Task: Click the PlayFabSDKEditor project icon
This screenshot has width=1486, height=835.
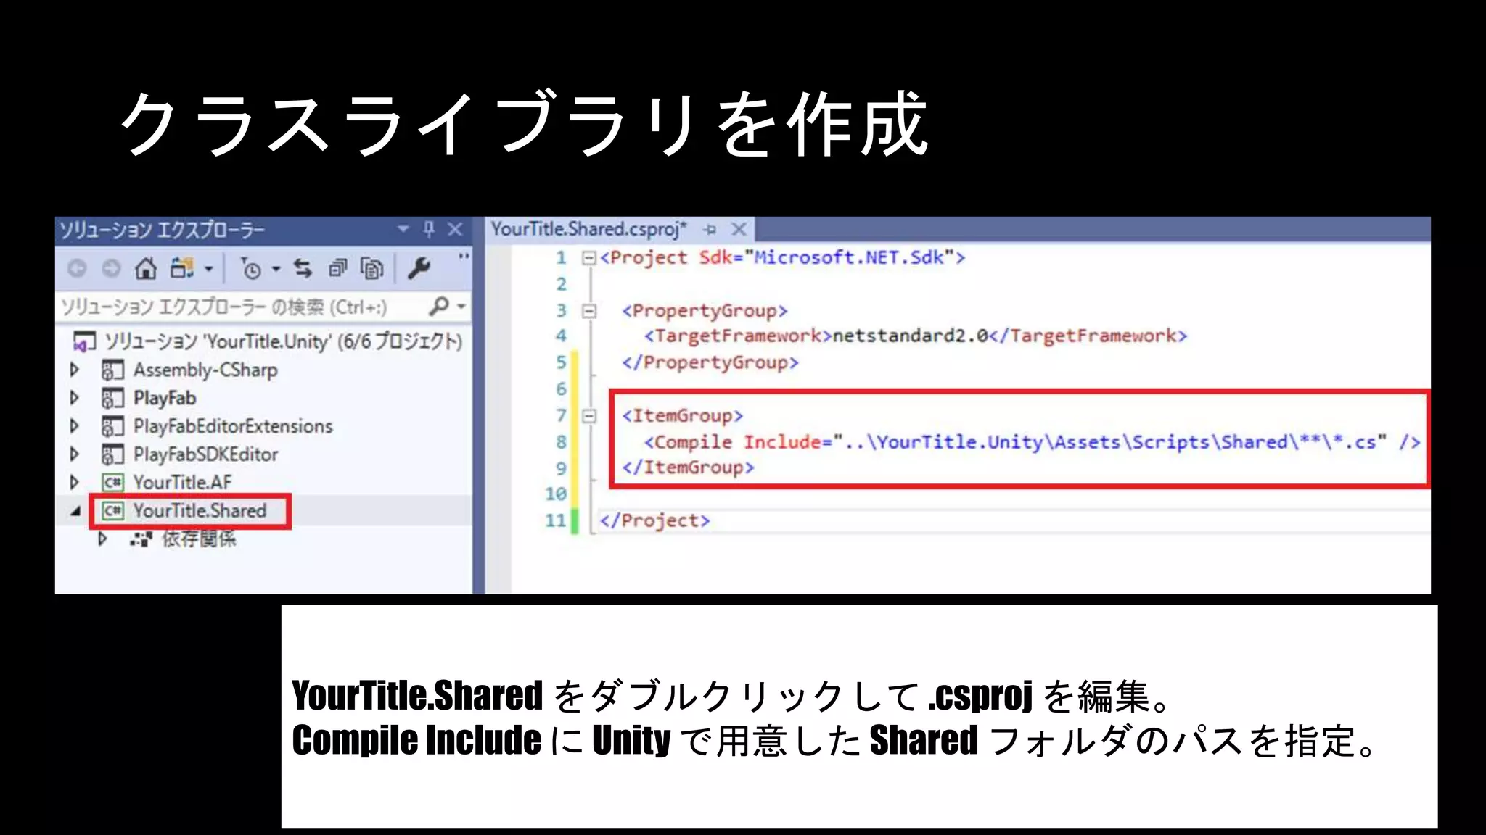Action: pyautogui.click(x=113, y=455)
